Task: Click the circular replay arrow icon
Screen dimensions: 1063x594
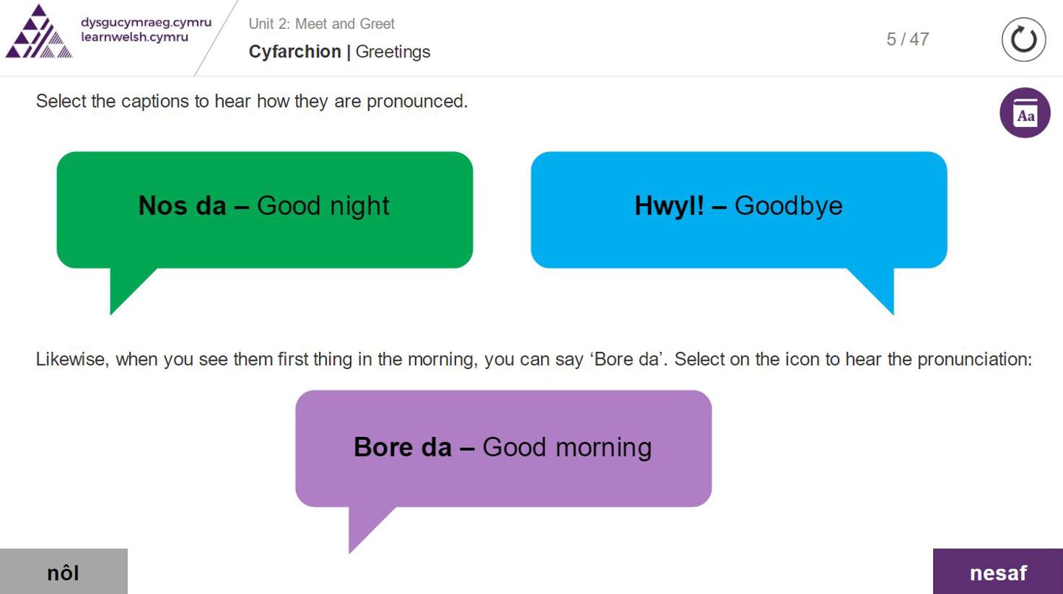Action: pos(1023,40)
